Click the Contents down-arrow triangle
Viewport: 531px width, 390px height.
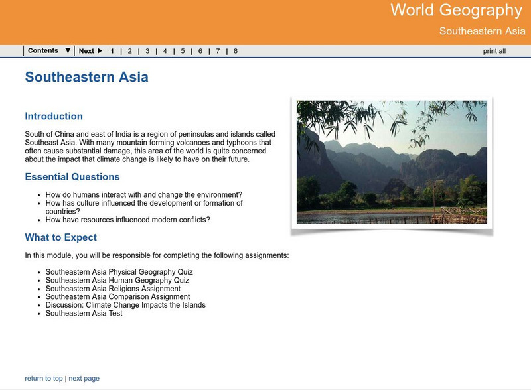(68, 51)
